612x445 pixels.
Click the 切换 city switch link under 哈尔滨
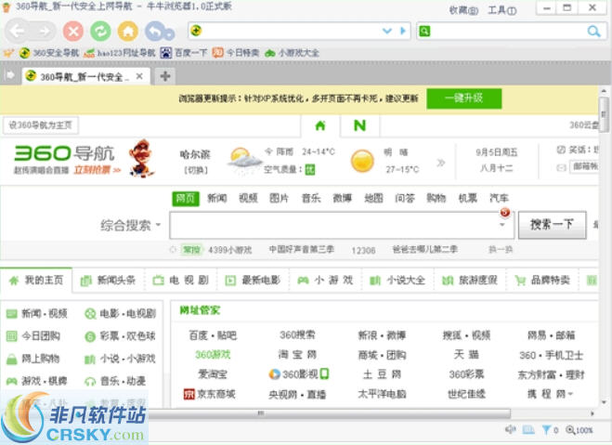point(196,170)
